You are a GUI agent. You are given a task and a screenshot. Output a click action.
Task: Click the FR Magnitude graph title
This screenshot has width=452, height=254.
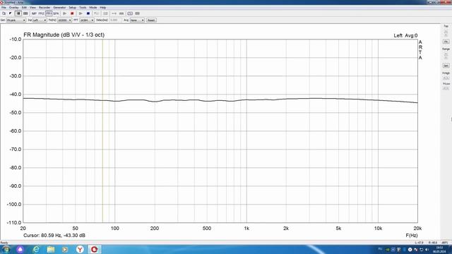tap(64, 35)
